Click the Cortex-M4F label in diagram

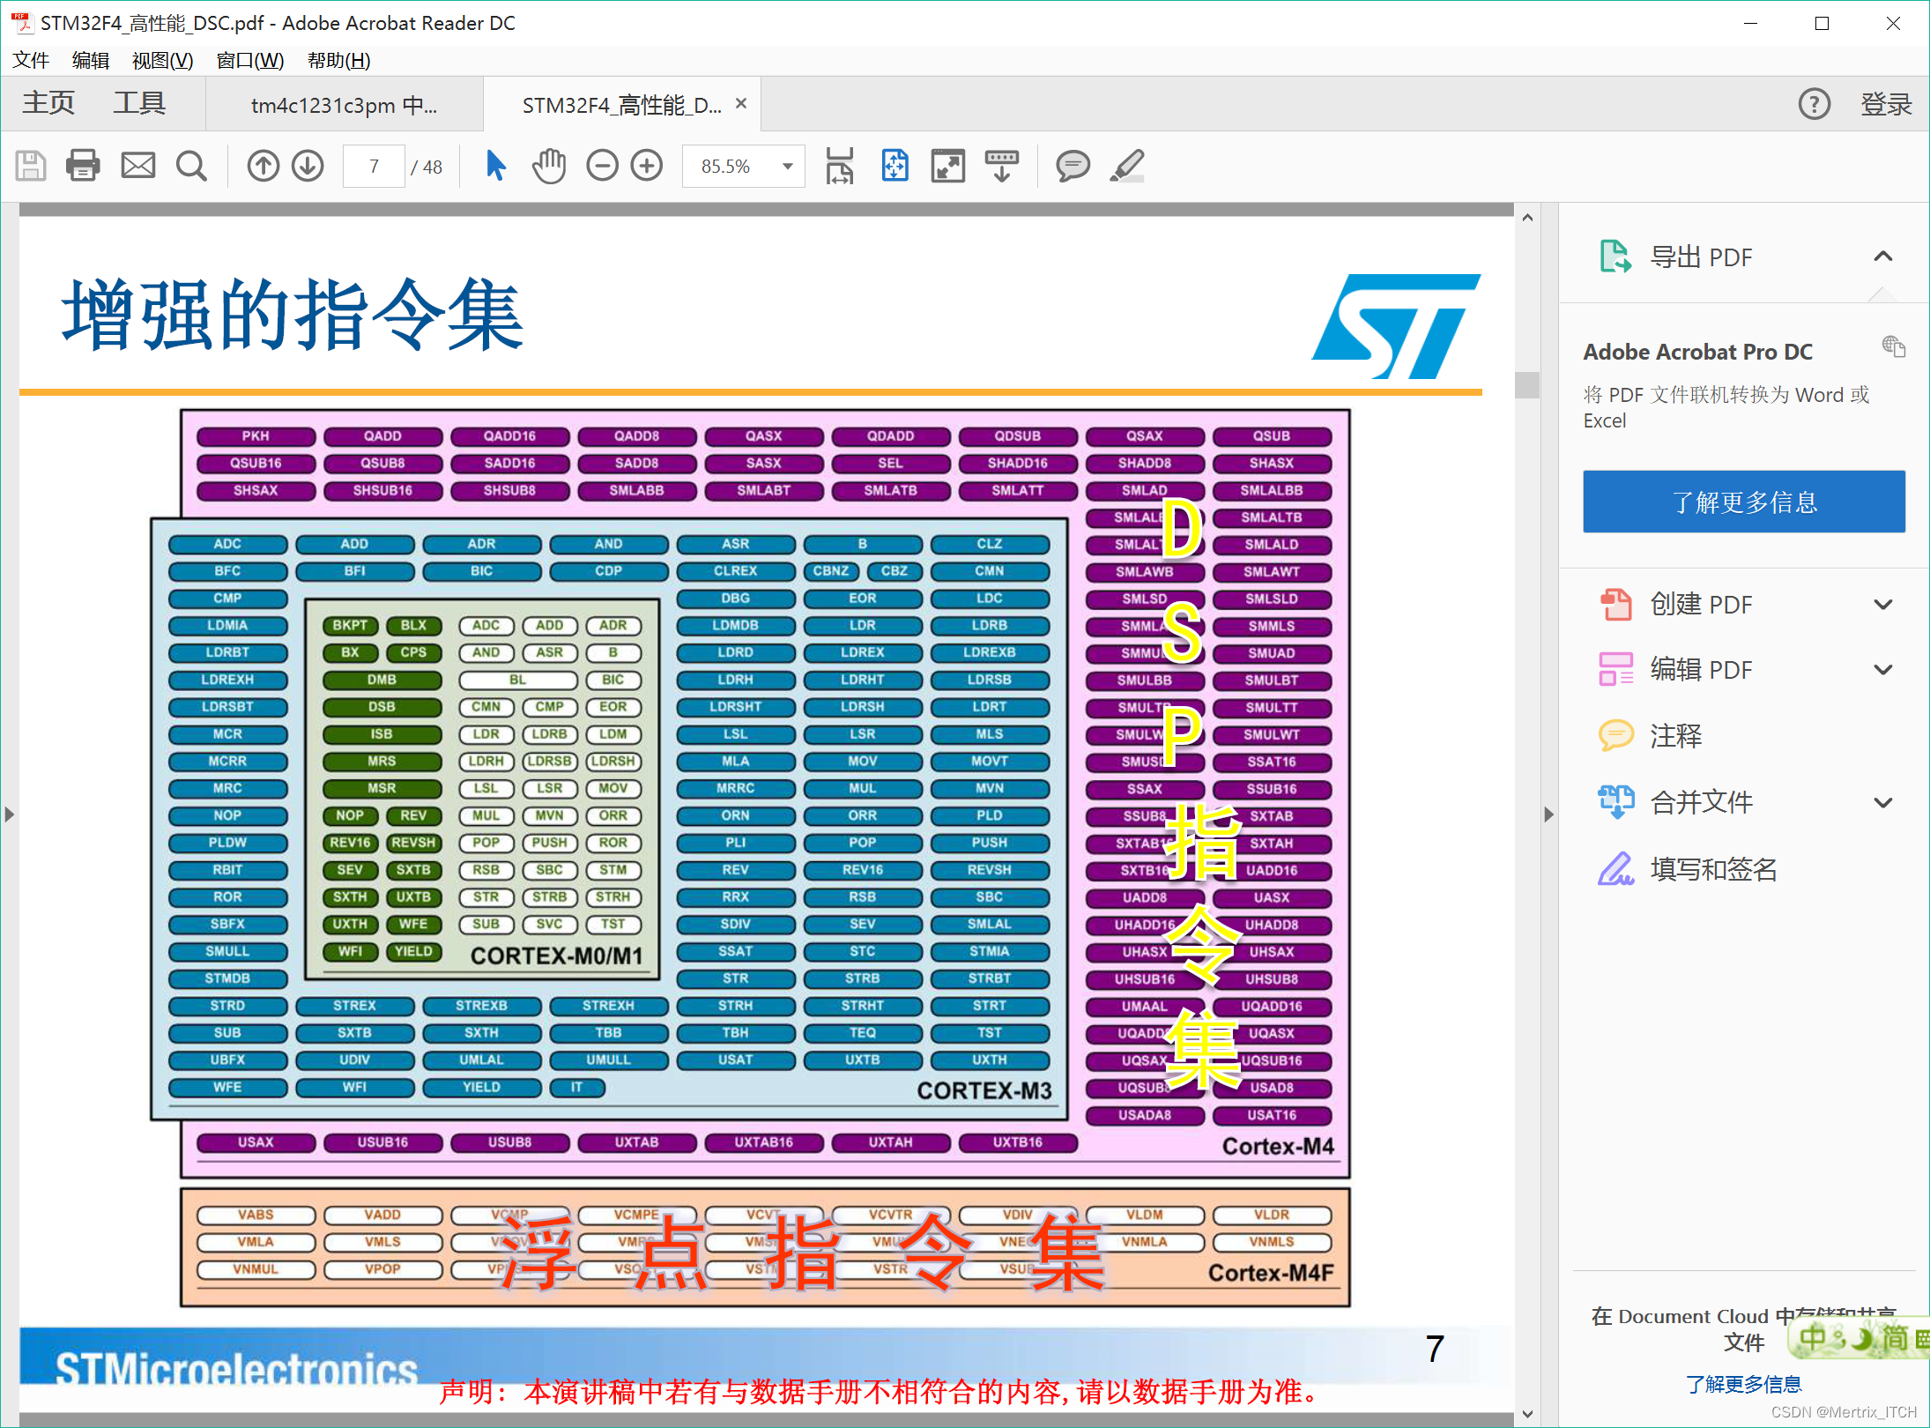[x=1271, y=1273]
